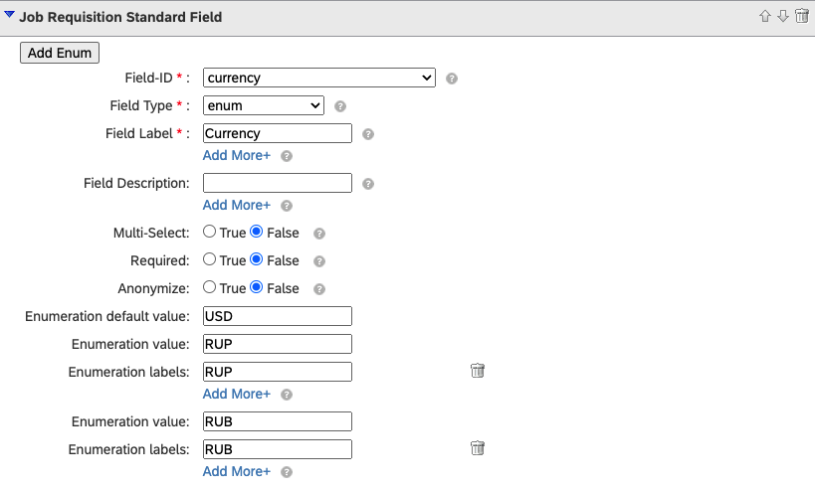Delete the RUB enumeration with trash icon

pyautogui.click(x=477, y=448)
